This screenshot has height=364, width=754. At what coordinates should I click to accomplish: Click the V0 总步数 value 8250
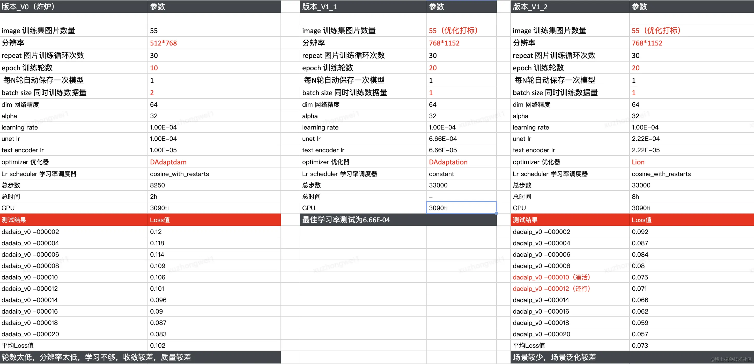(158, 185)
